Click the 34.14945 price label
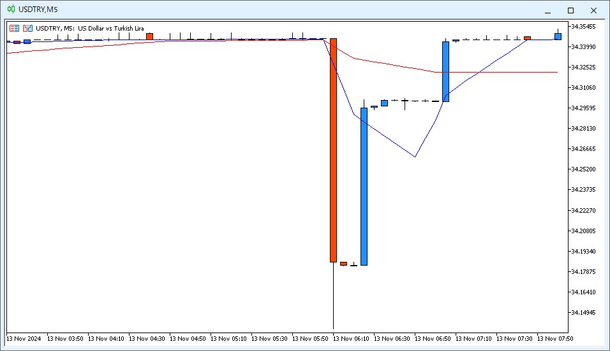 (x=583, y=312)
